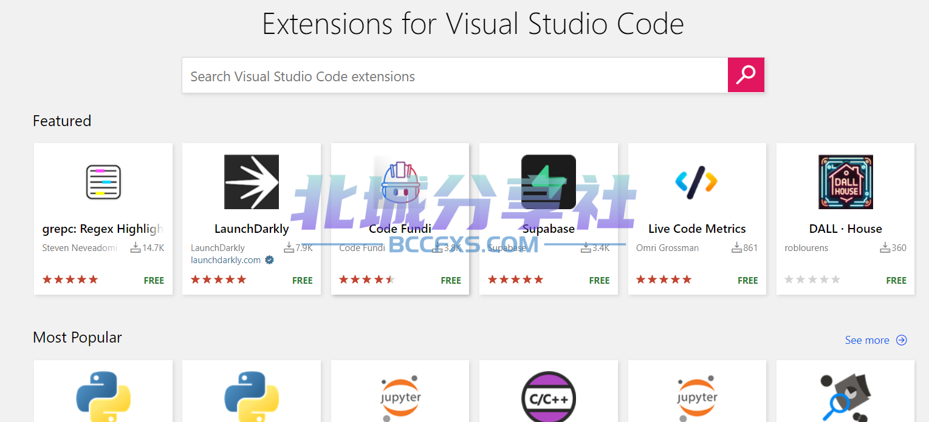
Task: Open the LaunchDarkly arrow logo icon
Action: click(x=252, y=182)
